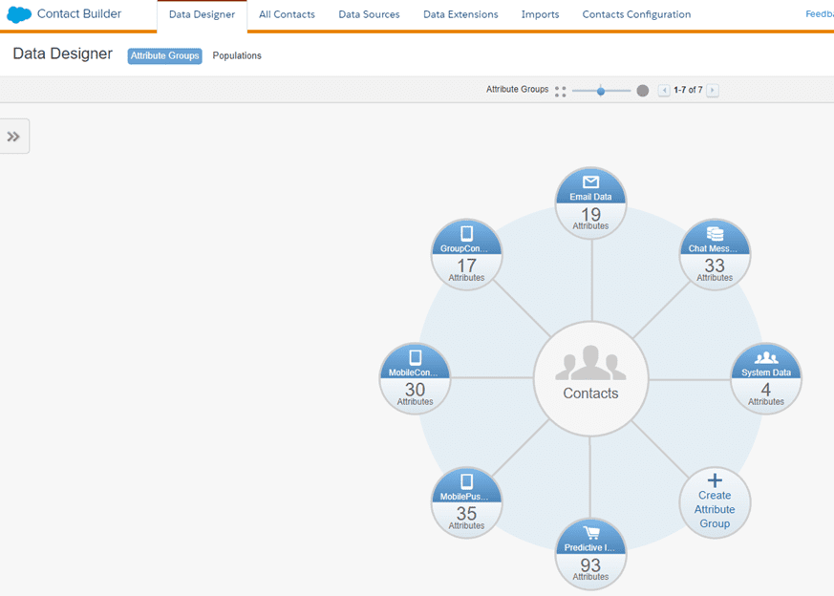Select the MobilePush attribute group
The height and width of the screenshot is (596, 834).
(x=466, y=502)
